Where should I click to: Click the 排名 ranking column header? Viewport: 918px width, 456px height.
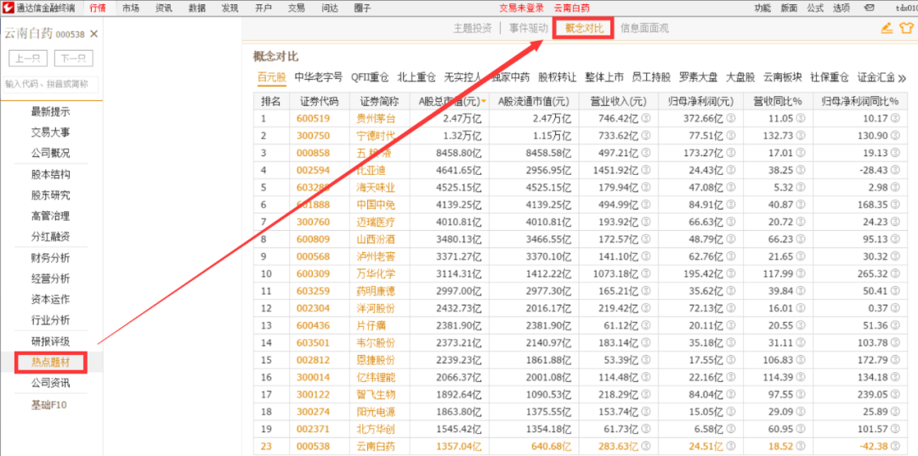point(271,101)
